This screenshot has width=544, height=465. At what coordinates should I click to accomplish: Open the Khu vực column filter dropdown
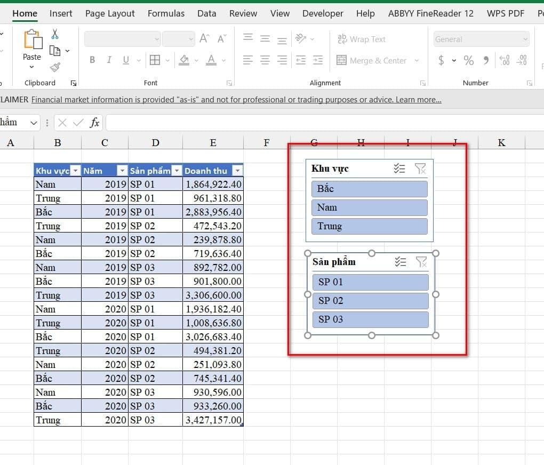click(75, 171)
